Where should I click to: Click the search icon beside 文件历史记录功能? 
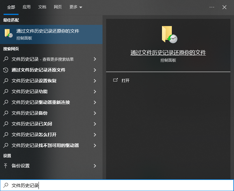pos(6,92)
